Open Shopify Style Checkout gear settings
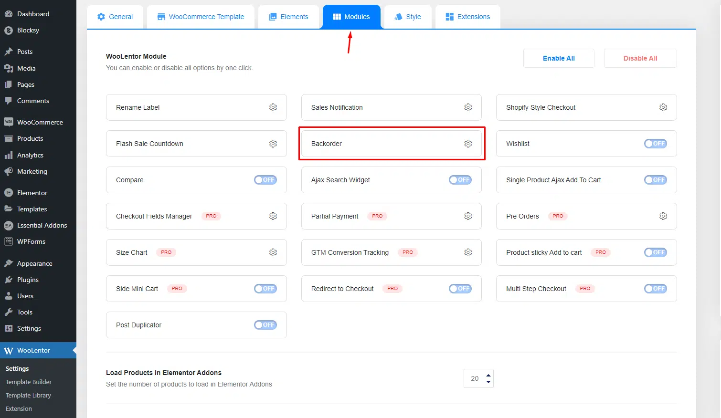This screenshot has width=721, height=418. pyautogui.click(x=663, y=107)
